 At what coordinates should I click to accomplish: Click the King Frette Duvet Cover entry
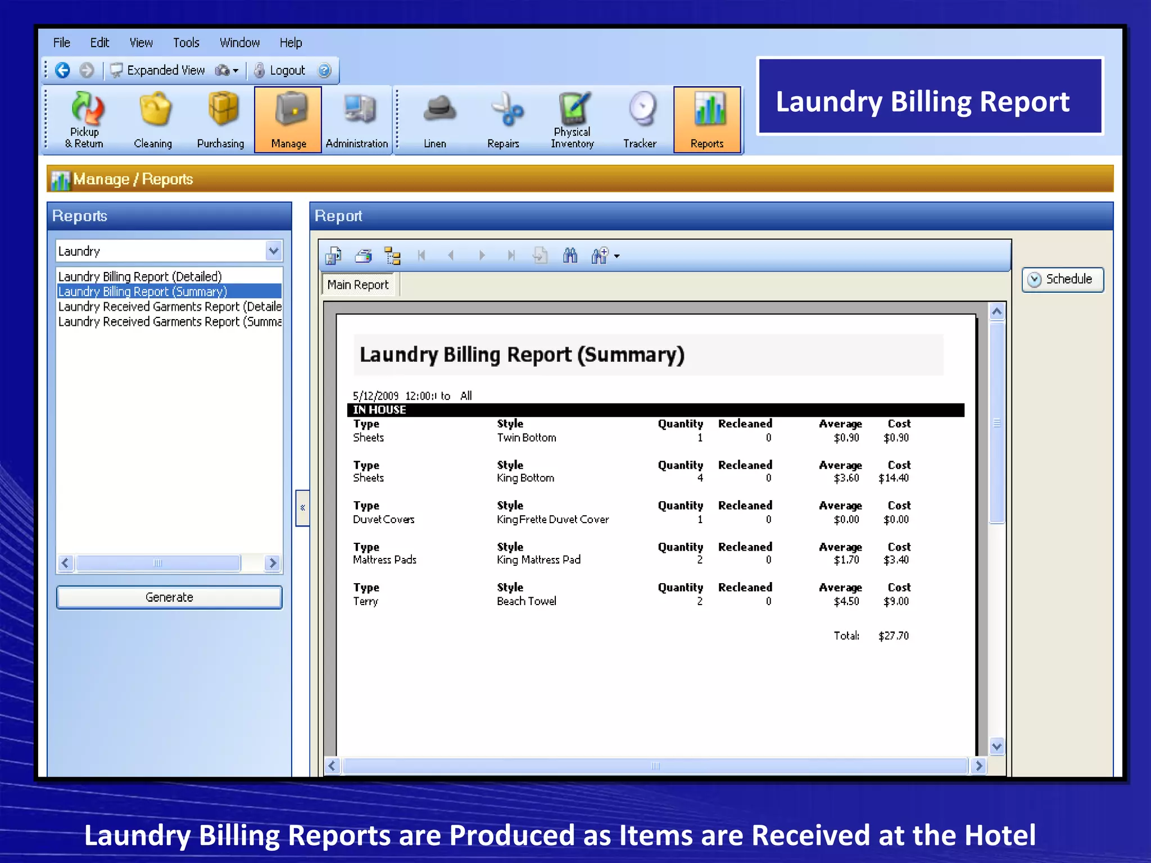552,520
